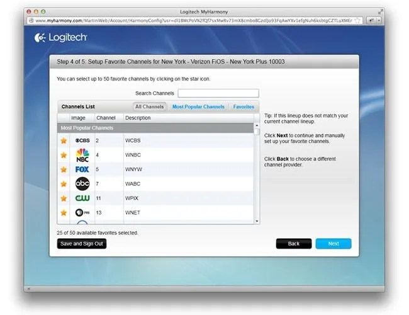Image resolution: width=409 pixels, height=315 pixels.
Task: Switch to the Favorites tab
Action: click(x=244, y=106)
